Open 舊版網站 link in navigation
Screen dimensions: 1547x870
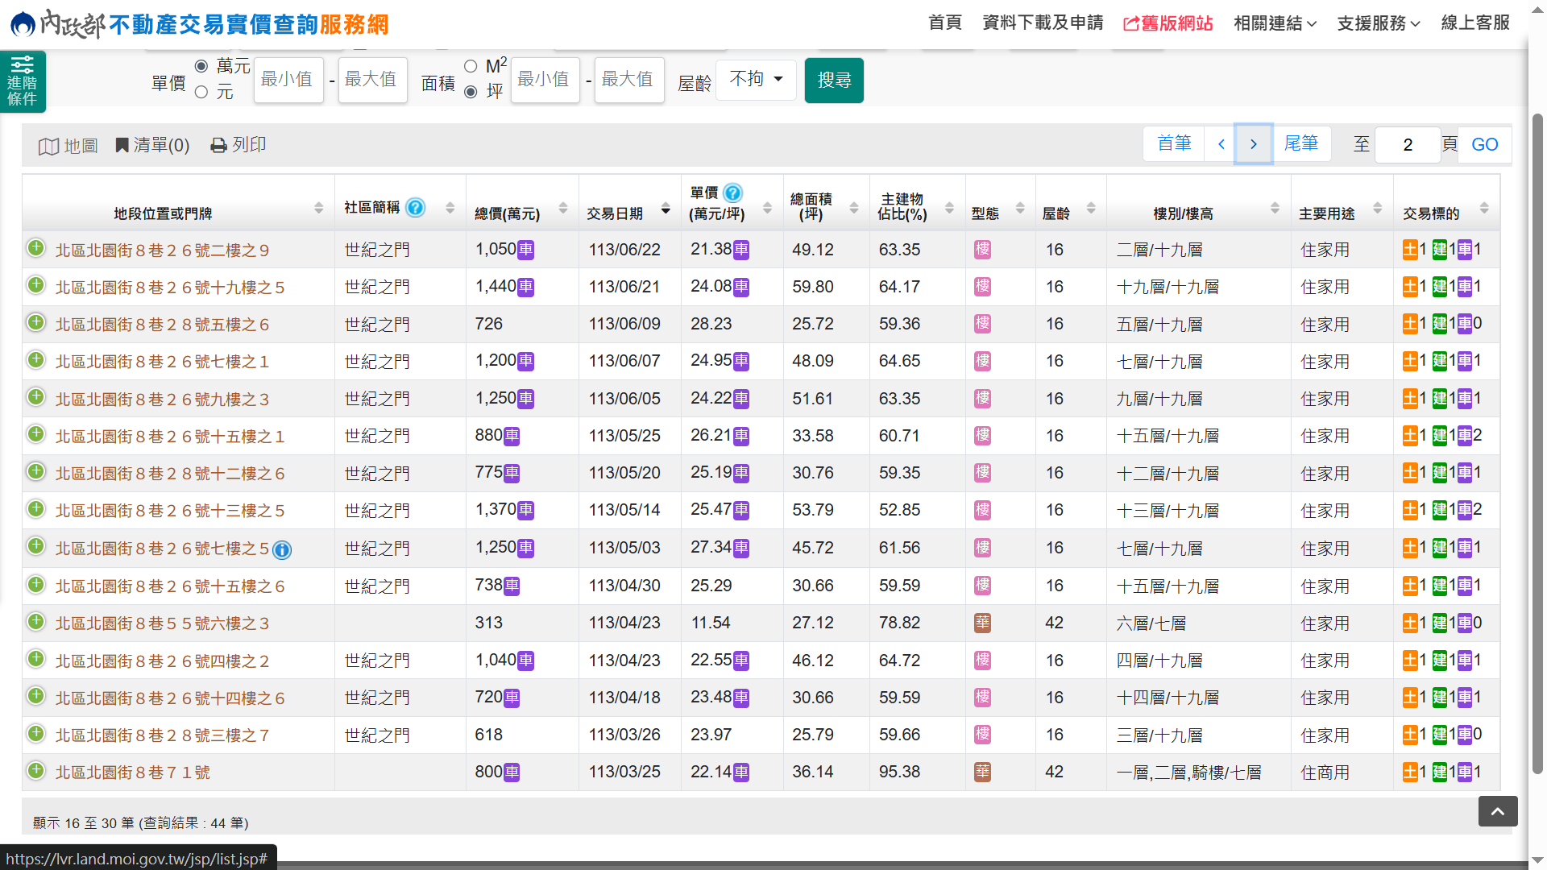tap(1168, 23)
